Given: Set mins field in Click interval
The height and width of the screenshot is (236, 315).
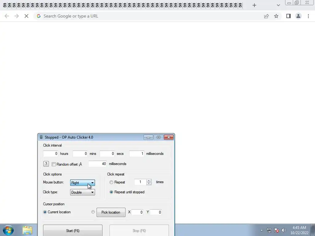Looking at the screenshot, I should coord(80,154).
